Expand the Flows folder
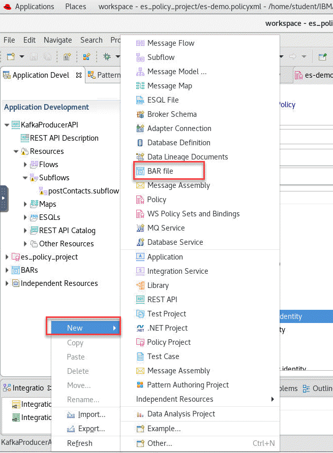333x453 pixels. pyautogui.click(x=25, y=165)
